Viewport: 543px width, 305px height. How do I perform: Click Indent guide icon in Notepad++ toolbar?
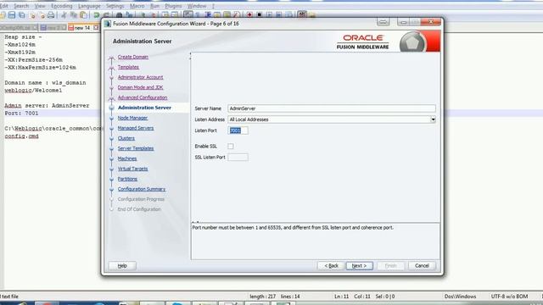coord(208,15)
